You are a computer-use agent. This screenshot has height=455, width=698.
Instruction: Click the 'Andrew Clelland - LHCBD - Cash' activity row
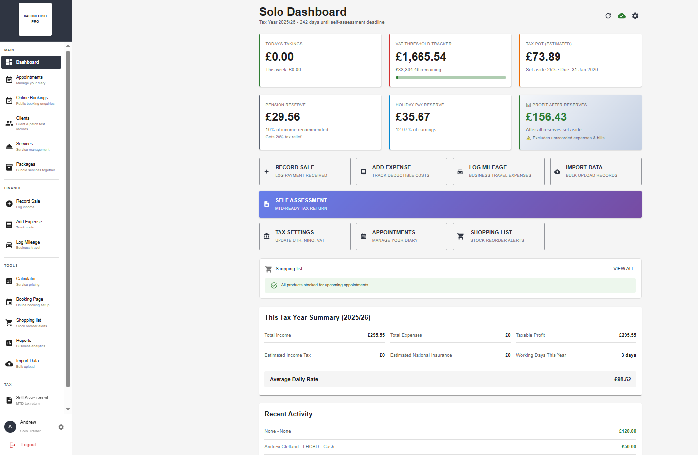coord(450,447)
